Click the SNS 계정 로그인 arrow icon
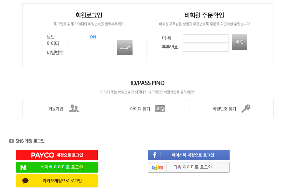This screenshot has height=192, width=290. point(12,141)
